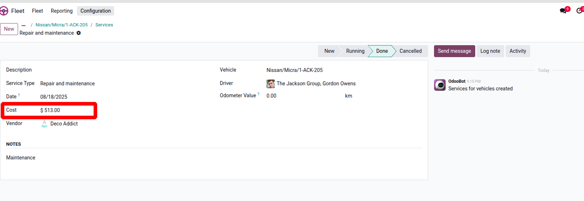Set status to New stage

coord(329,51)
